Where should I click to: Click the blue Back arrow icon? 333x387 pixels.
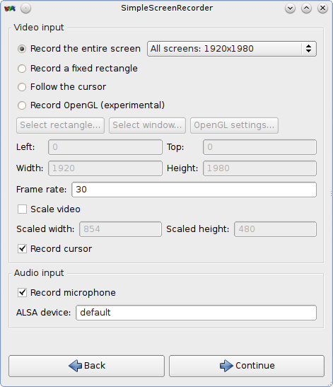tap(75, 366)
